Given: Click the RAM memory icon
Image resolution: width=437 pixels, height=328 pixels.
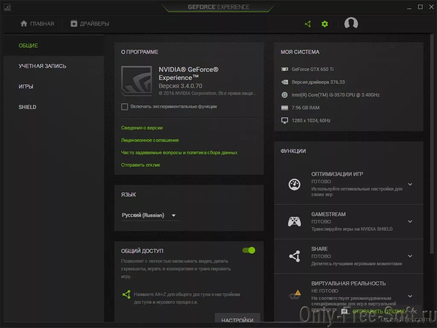Looking at the screenshot, I should pos(285,108).
